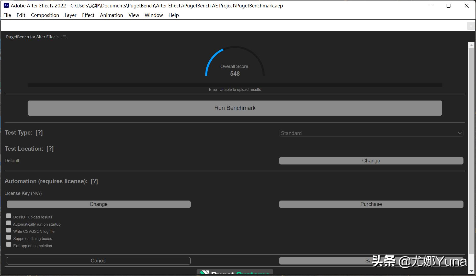The image size is (476, 276).
Task: Open the View menu
Action: (134, 15)
